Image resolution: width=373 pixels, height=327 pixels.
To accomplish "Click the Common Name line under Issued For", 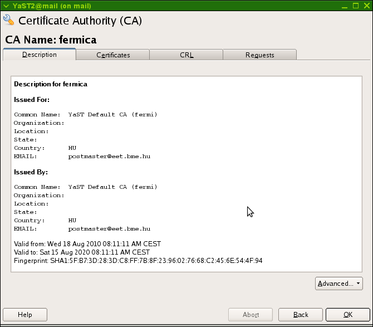I will [86, 114].
